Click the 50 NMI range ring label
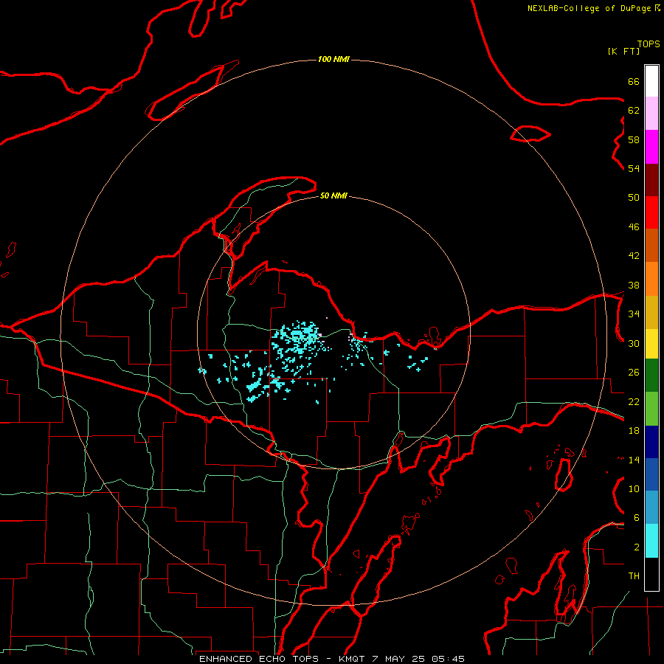 click(x=333, y=196)
